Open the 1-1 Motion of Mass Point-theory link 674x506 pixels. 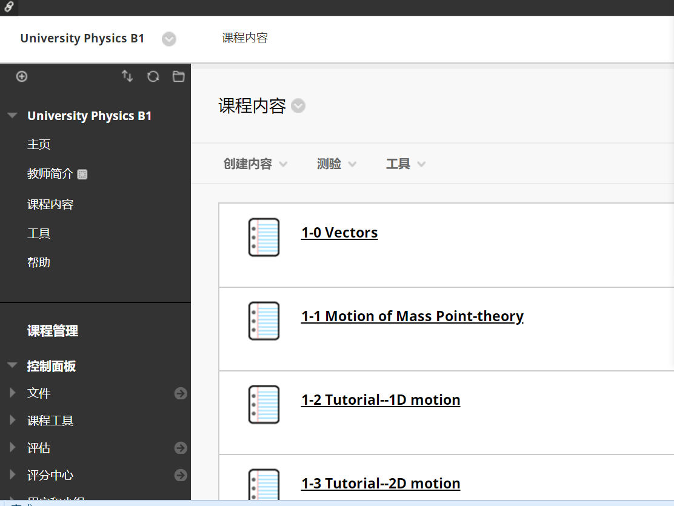412,316
